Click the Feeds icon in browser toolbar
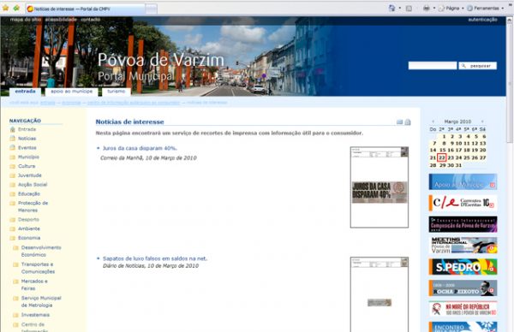 click(x=409, y=9)
